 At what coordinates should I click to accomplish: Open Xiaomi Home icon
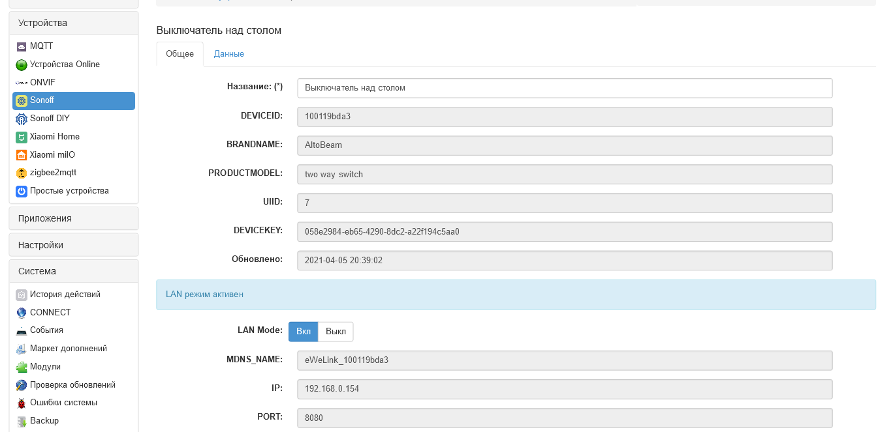coord(22,137)
